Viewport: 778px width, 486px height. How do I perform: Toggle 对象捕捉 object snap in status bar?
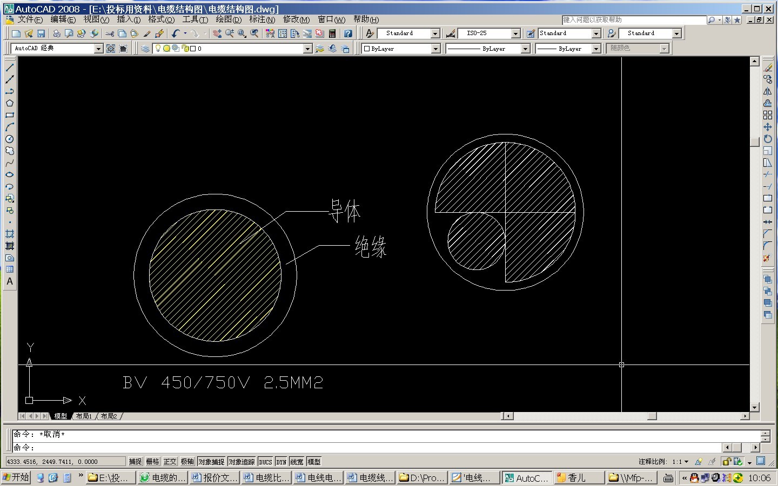[x=211, y=462]
